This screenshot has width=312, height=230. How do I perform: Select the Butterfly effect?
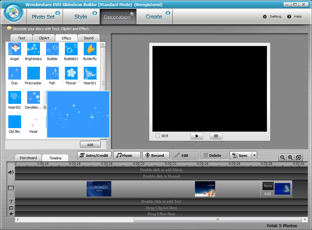(90, 49)
